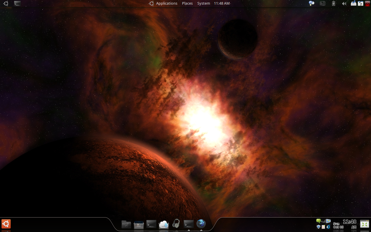371x232 pixels.
Task: Click the terminal launcher in the top panel
Action: click(x=17, y=3)
